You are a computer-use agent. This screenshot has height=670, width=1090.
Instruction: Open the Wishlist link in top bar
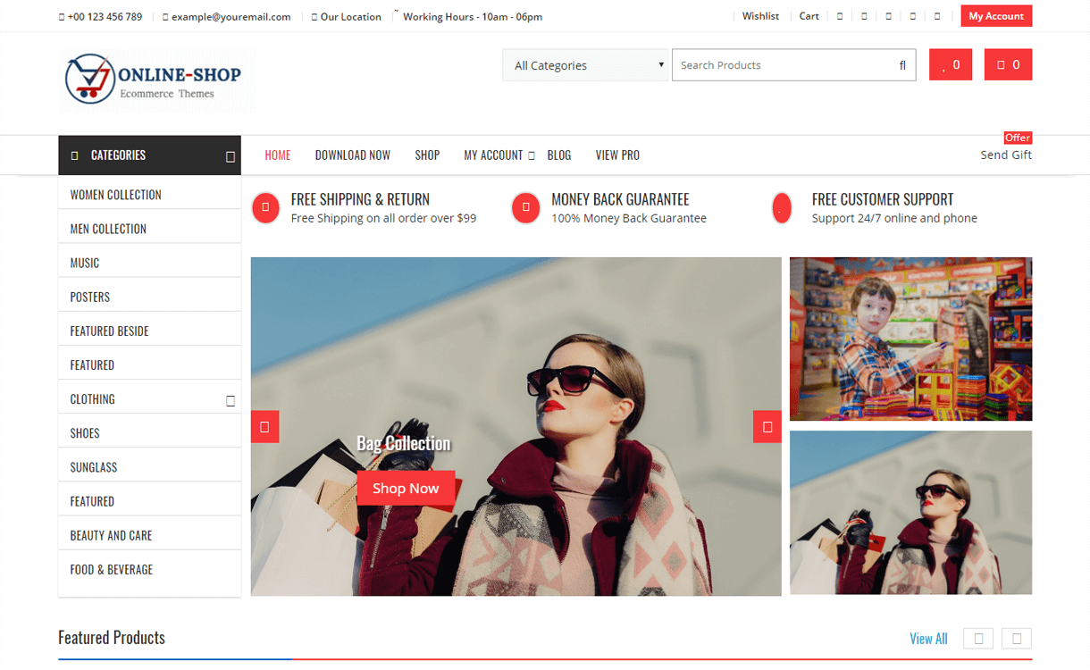pyautogui.click(x=760, y=16)
